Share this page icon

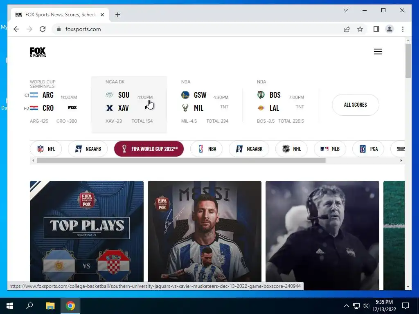click(347, 29)
